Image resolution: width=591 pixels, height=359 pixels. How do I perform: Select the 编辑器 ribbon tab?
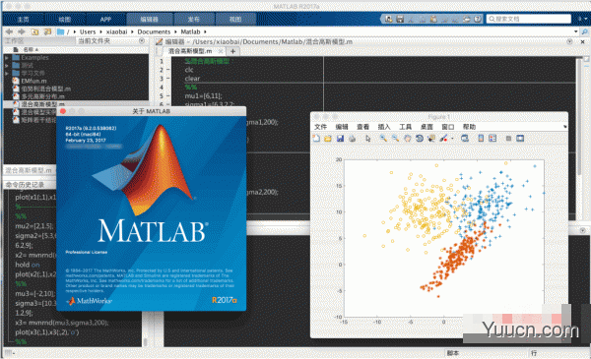point(150,20)
